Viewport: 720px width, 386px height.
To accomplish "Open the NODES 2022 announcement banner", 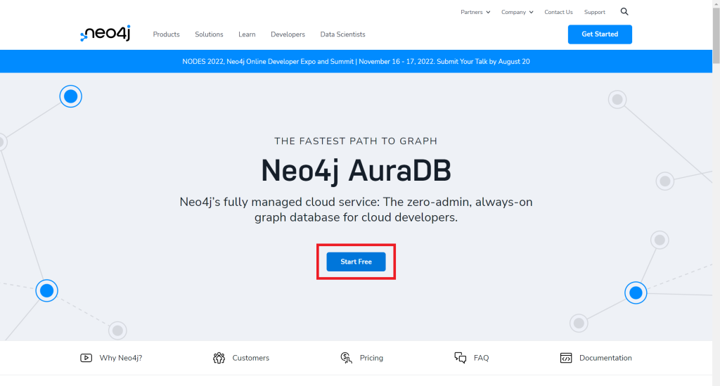I will click(356, 61).
